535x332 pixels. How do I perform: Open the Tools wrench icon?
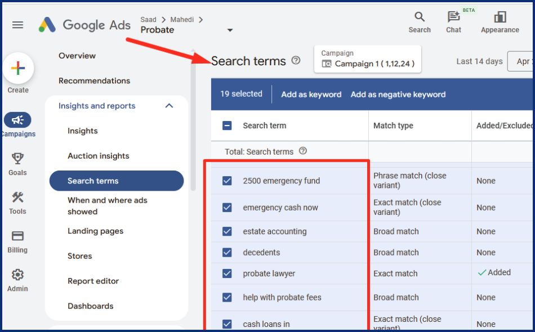[17, 197]
